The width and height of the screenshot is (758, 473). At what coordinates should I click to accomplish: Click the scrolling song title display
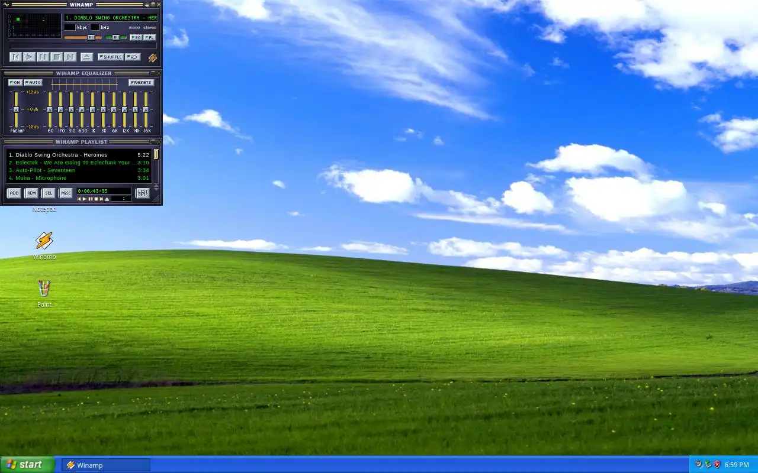coord(111,18)
